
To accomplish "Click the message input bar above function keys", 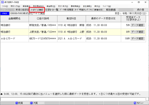I will (x=73, y=99).
